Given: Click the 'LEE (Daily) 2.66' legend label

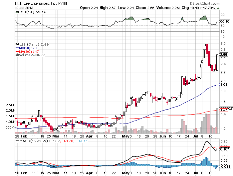Looking at the screenshot, I should [34, 44].
